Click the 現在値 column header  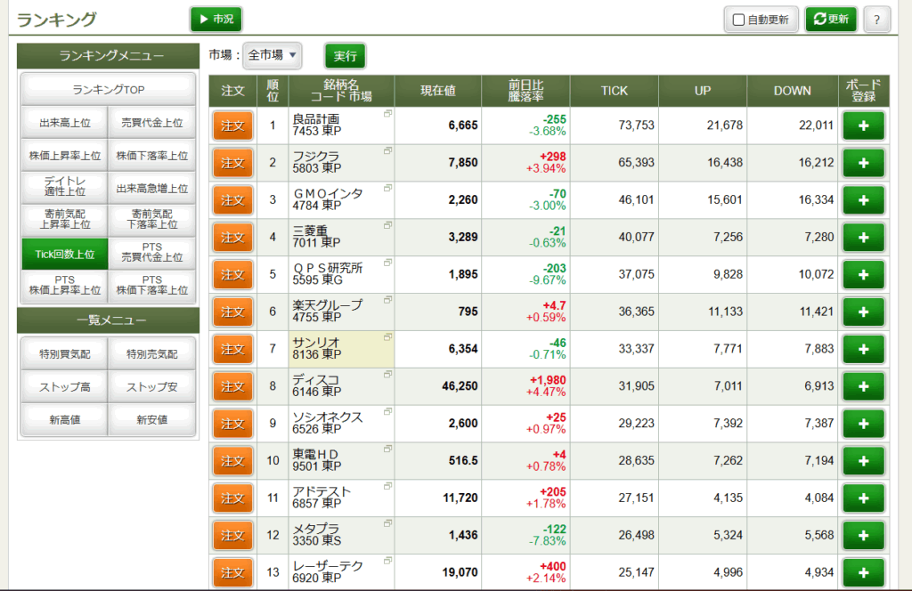coord(438,91)
